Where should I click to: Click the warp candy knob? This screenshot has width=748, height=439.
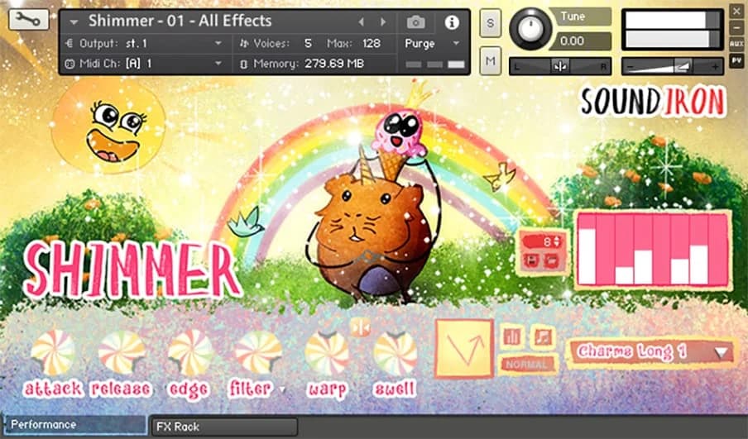click(x=327, y=353)
